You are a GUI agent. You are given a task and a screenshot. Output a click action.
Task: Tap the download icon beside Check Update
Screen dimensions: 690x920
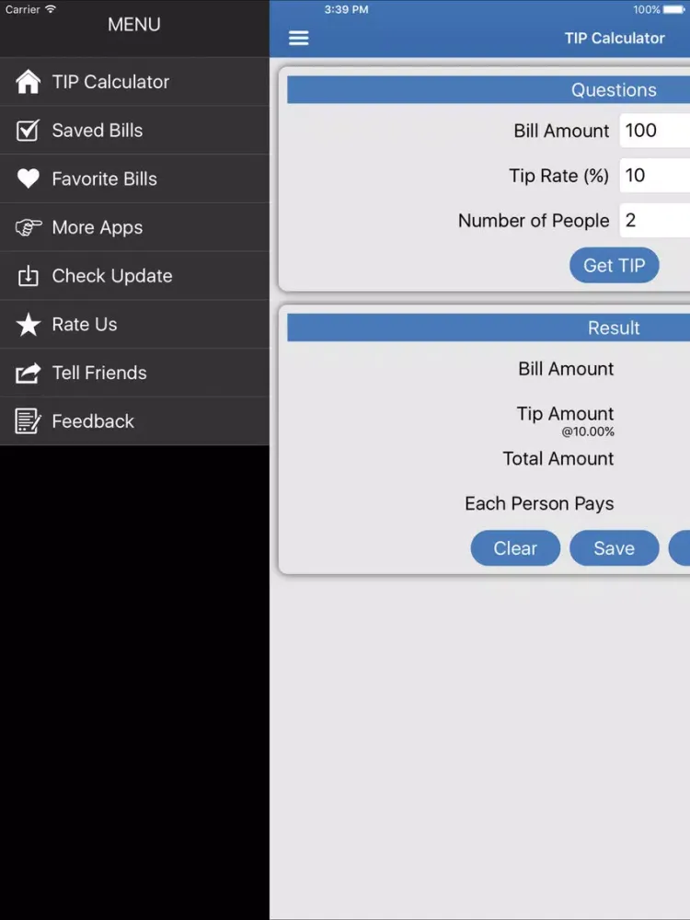29,276
